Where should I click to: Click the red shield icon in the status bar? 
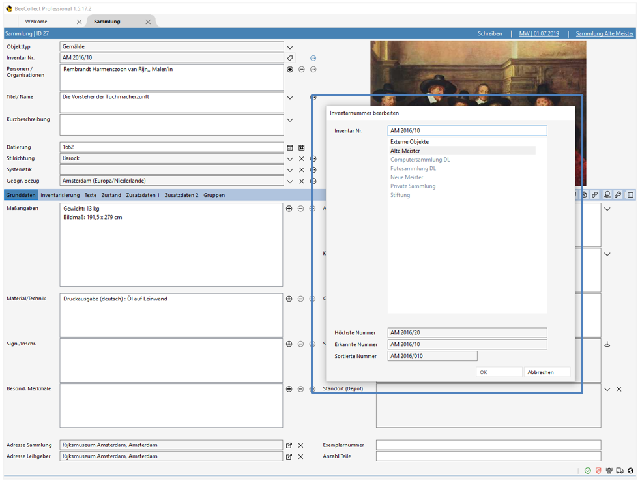point(598,470)
